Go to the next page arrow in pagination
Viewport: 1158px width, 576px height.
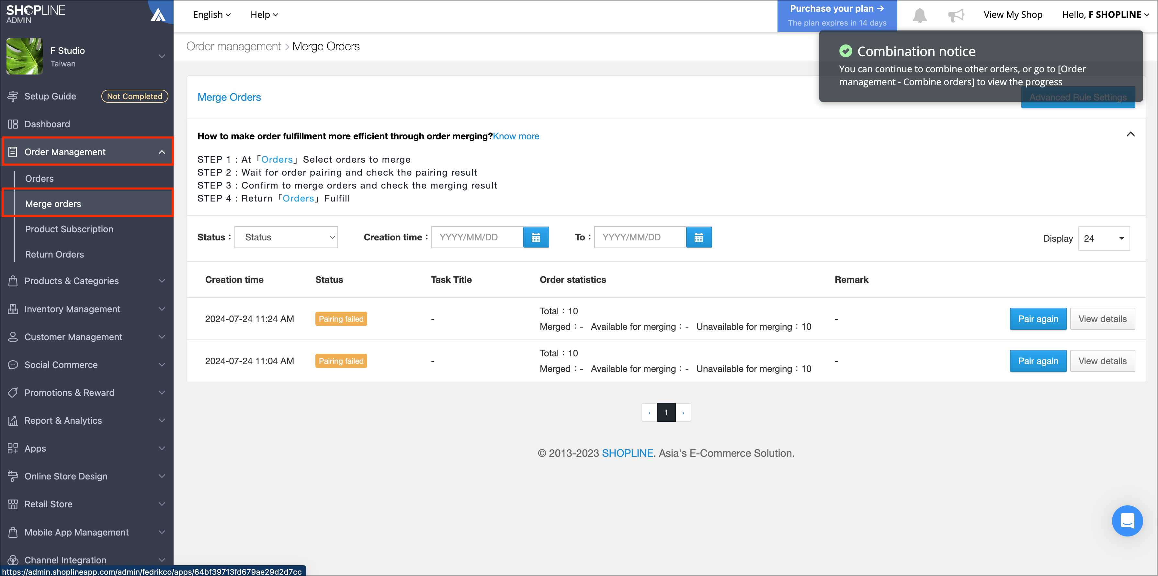pos(683,413)
